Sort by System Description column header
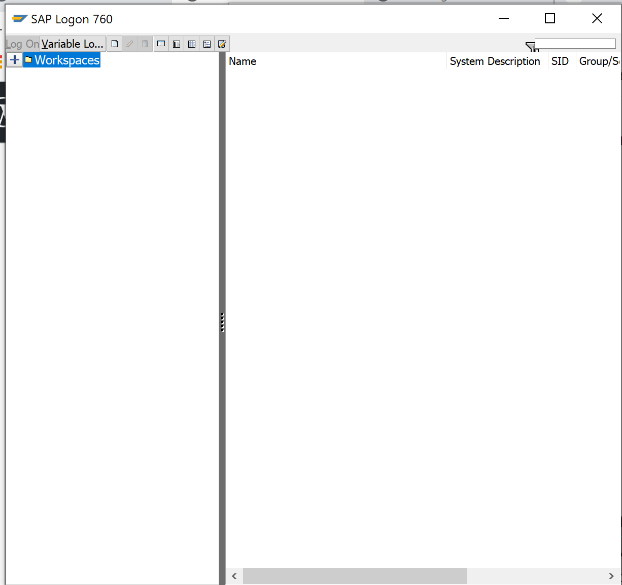622x585 pixels. tap(495, 61)
